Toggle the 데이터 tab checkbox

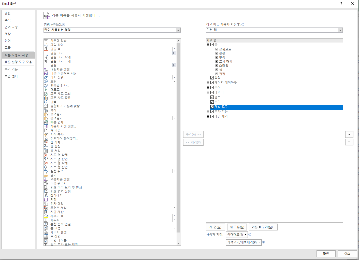tap(212, 92)
